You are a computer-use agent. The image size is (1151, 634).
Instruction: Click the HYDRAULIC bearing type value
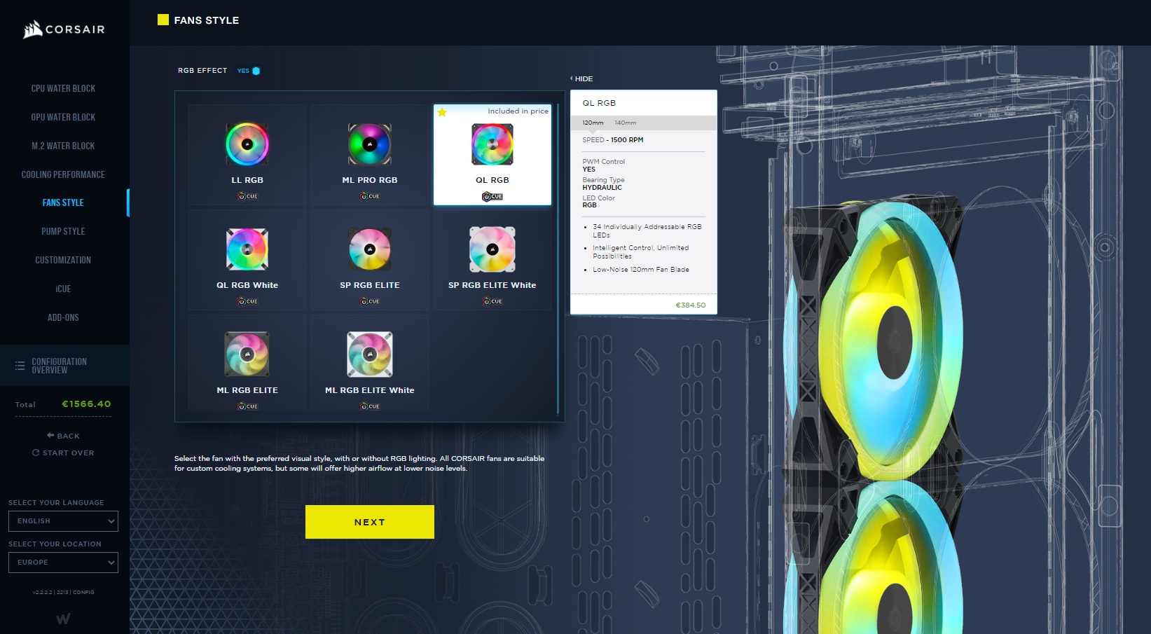click(x=602, y=188)
